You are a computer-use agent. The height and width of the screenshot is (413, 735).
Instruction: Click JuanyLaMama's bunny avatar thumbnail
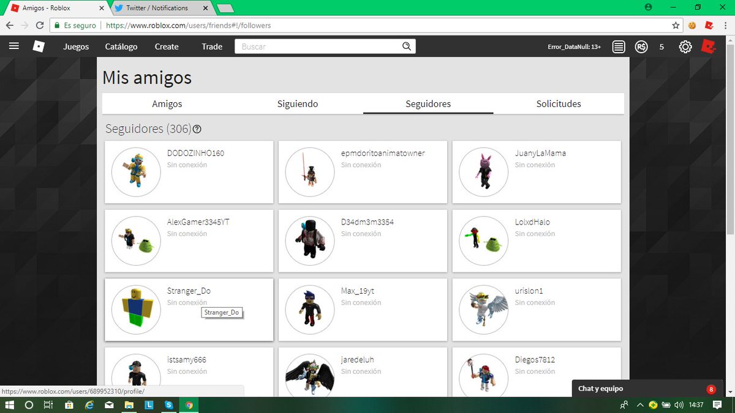point(484,172)
